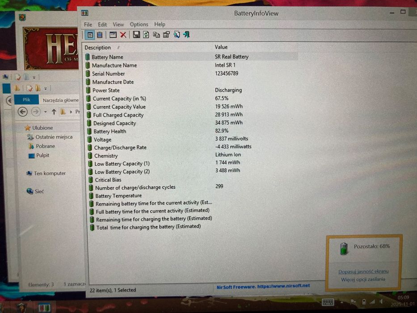Open the NirSoft Freeware website link
This screenshot has height=313, width=417.
(x=263, y=286)
